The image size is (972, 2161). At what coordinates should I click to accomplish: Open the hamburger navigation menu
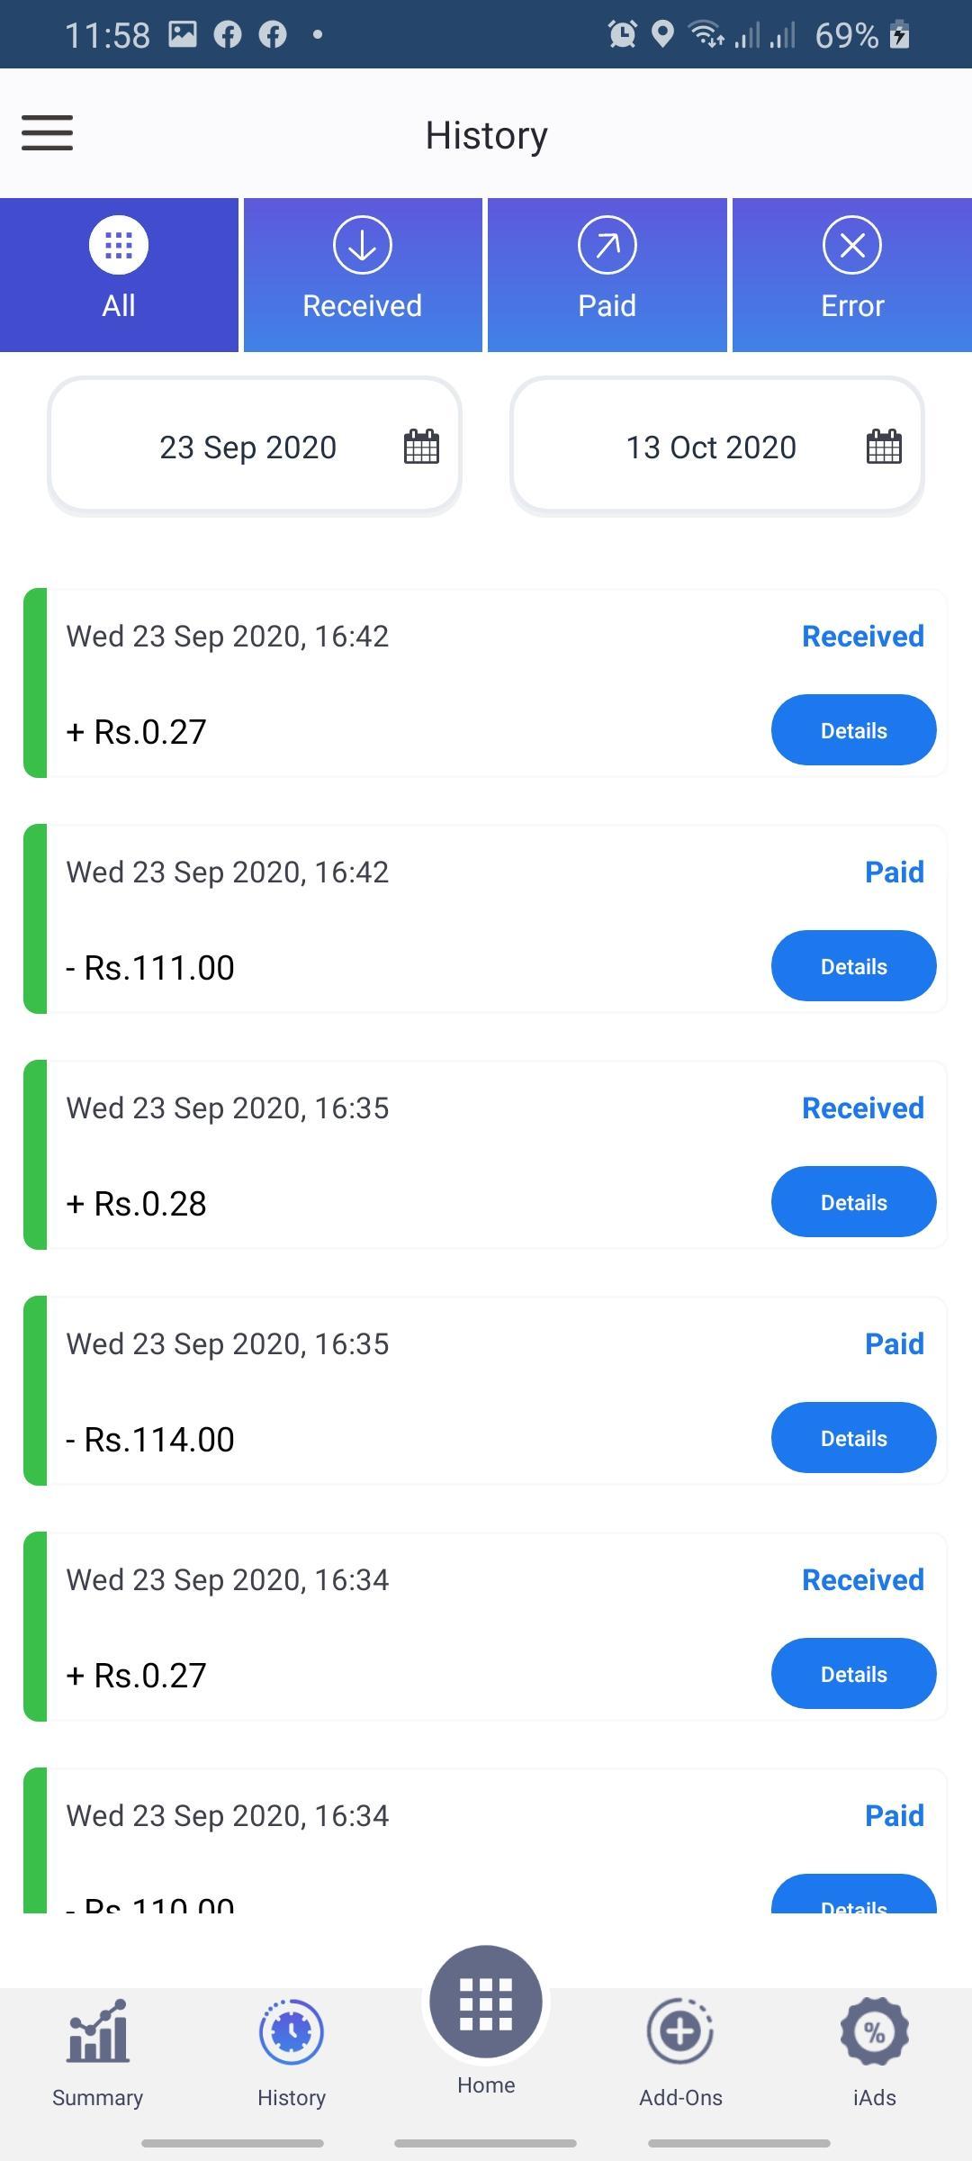48,133
